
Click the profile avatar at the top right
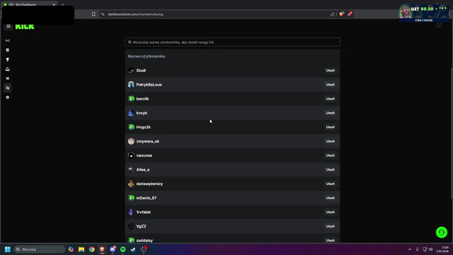(x=439, y=26)
